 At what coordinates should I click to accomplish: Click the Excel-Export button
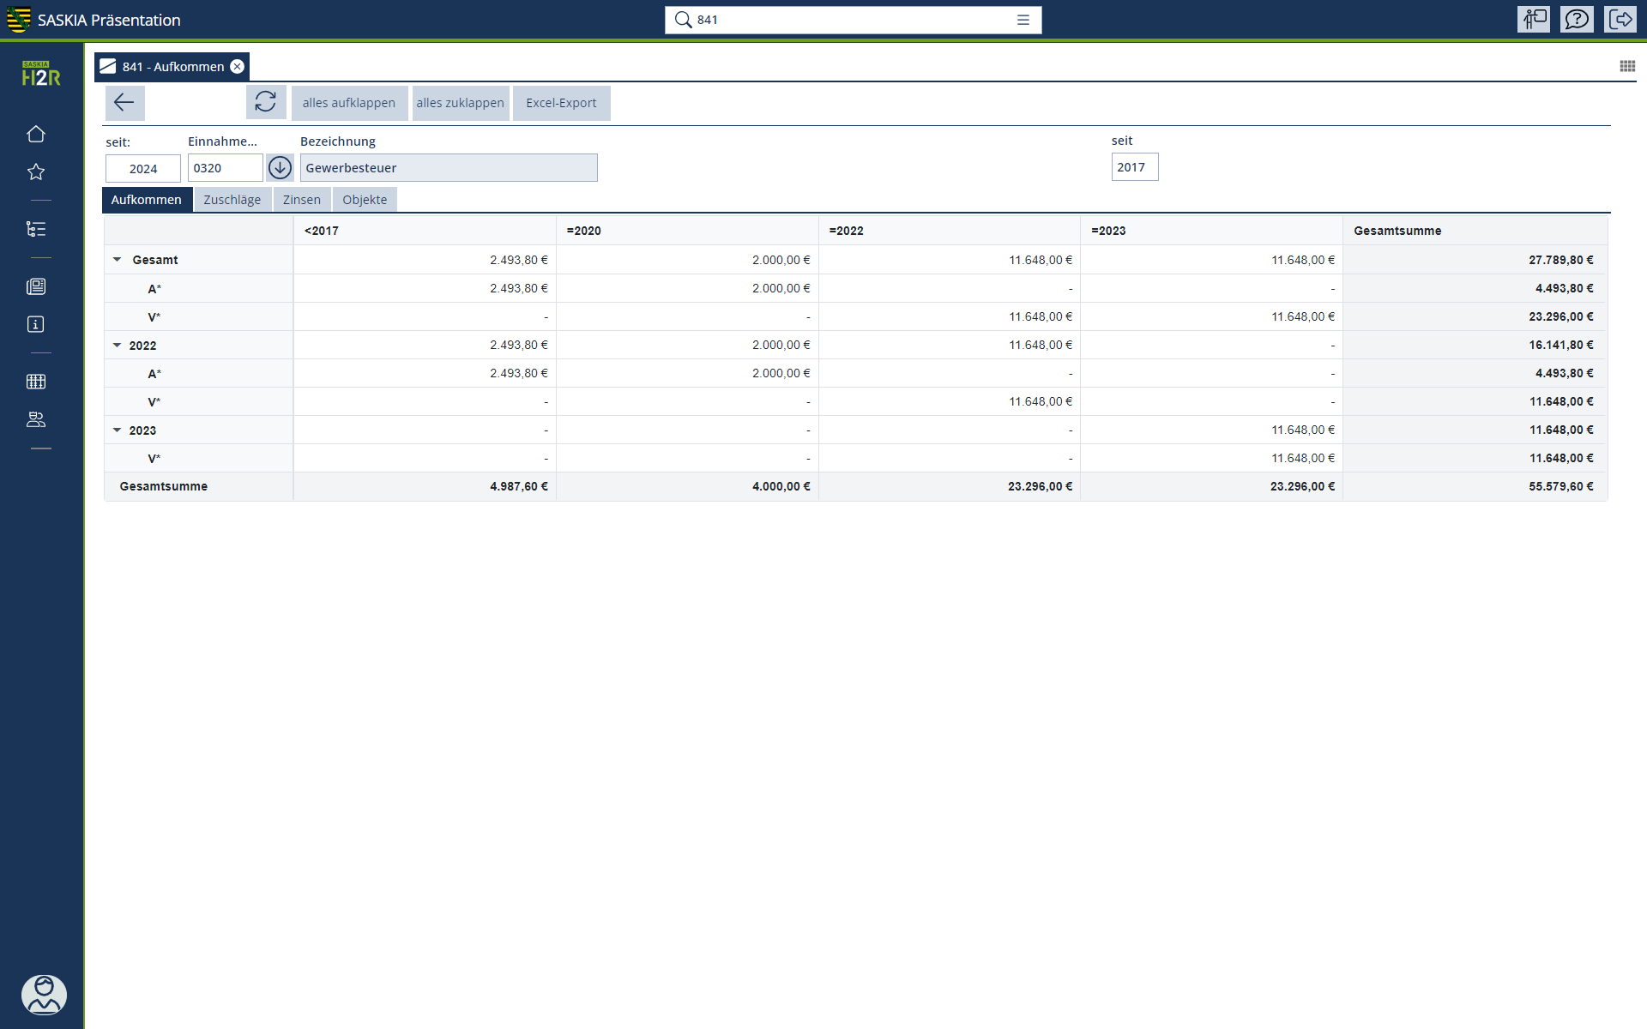pos(561,103)
